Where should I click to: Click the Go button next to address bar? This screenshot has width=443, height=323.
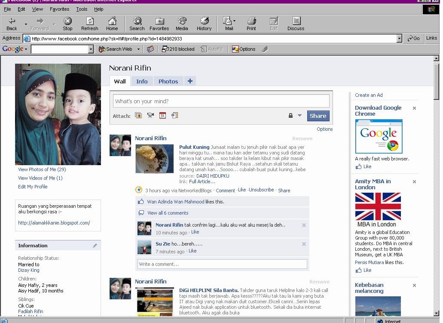[413, 38]
